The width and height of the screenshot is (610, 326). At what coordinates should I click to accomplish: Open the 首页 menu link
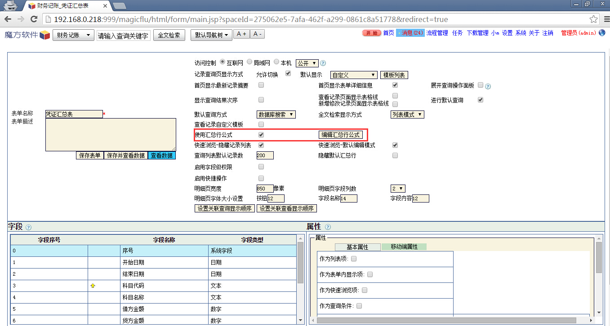pos(388,33)
